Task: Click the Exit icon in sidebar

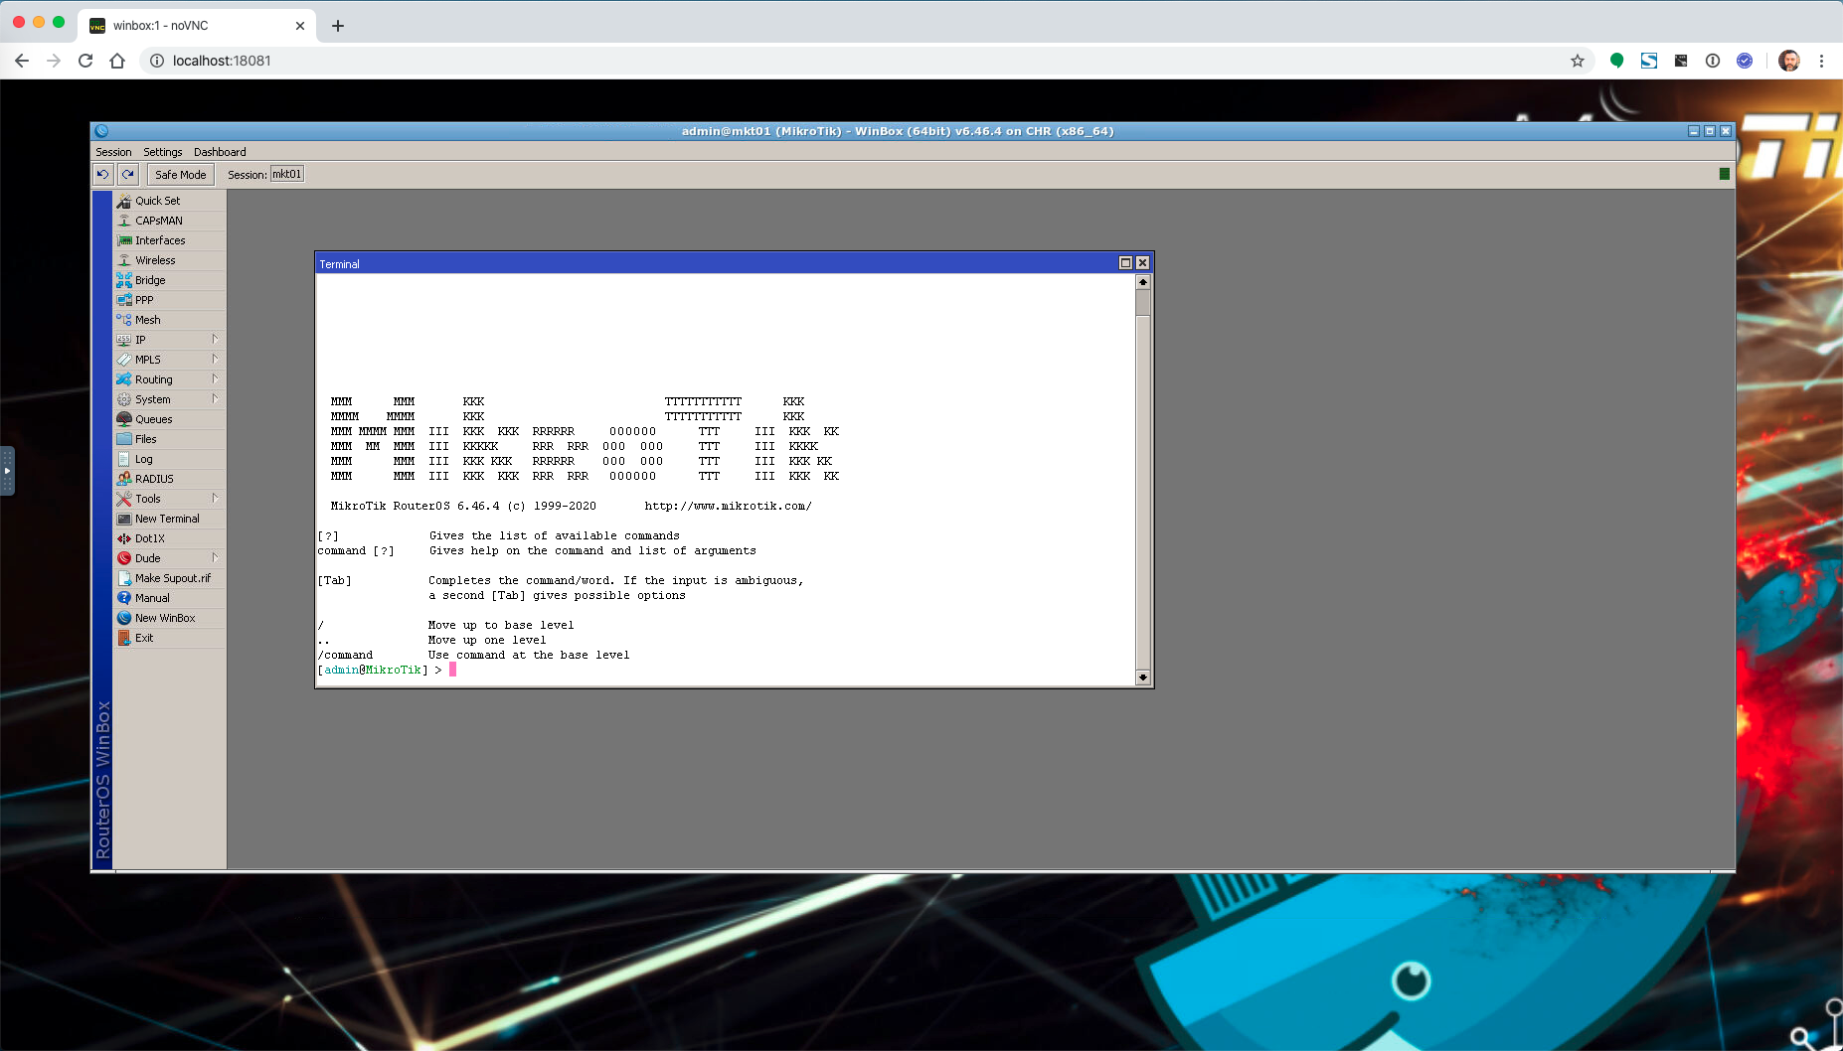Action: tap(124, 638)
